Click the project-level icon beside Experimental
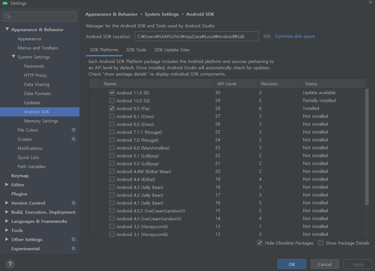Screen dimensions: 375x271 tap(74, 248)
